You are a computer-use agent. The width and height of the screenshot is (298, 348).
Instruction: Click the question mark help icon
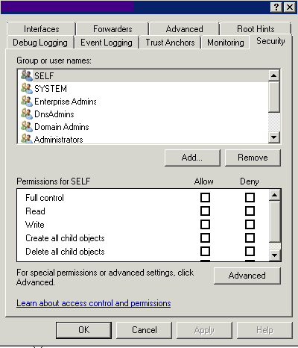tap(276, 7)
